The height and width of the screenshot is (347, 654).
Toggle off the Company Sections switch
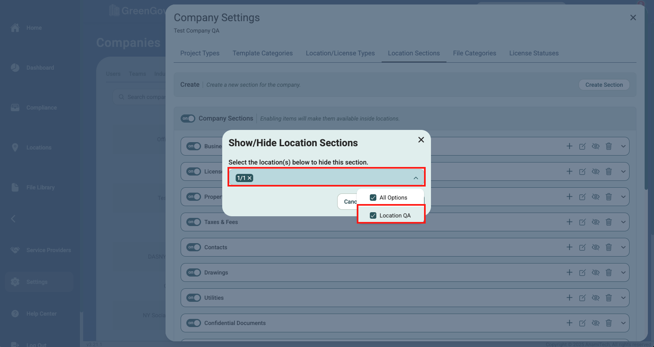point(188,119)
